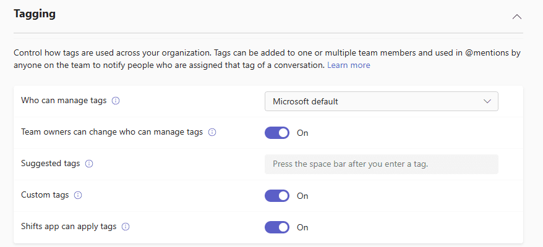Click the Tagging section heading
Screen dimensions: 543x247
[35, 14]
